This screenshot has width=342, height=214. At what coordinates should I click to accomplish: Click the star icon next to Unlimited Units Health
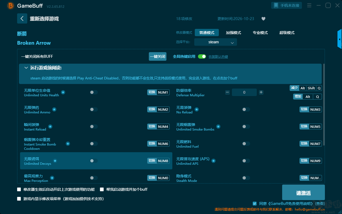coord(63,92)
